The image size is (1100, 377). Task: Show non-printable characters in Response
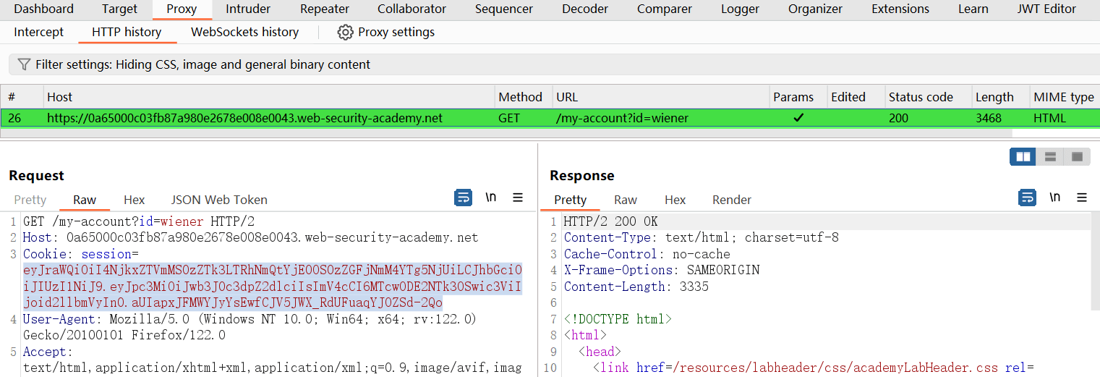1054,198
